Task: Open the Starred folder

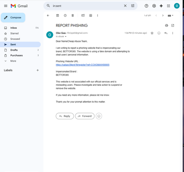Action: pos(20,34)
